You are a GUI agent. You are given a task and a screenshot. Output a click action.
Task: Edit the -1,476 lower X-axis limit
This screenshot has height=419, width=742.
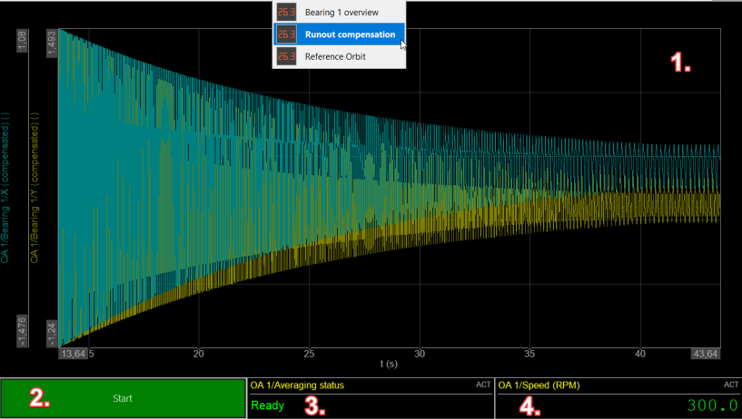[x=22, y=331]
